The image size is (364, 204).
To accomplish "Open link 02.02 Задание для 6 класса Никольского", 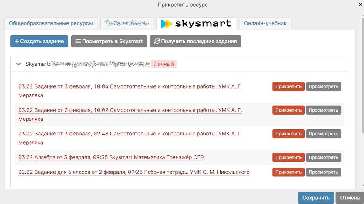I will coord(134,172).
